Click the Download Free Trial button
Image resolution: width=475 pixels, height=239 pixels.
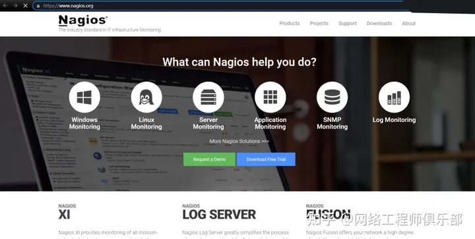tap(266, 159)
